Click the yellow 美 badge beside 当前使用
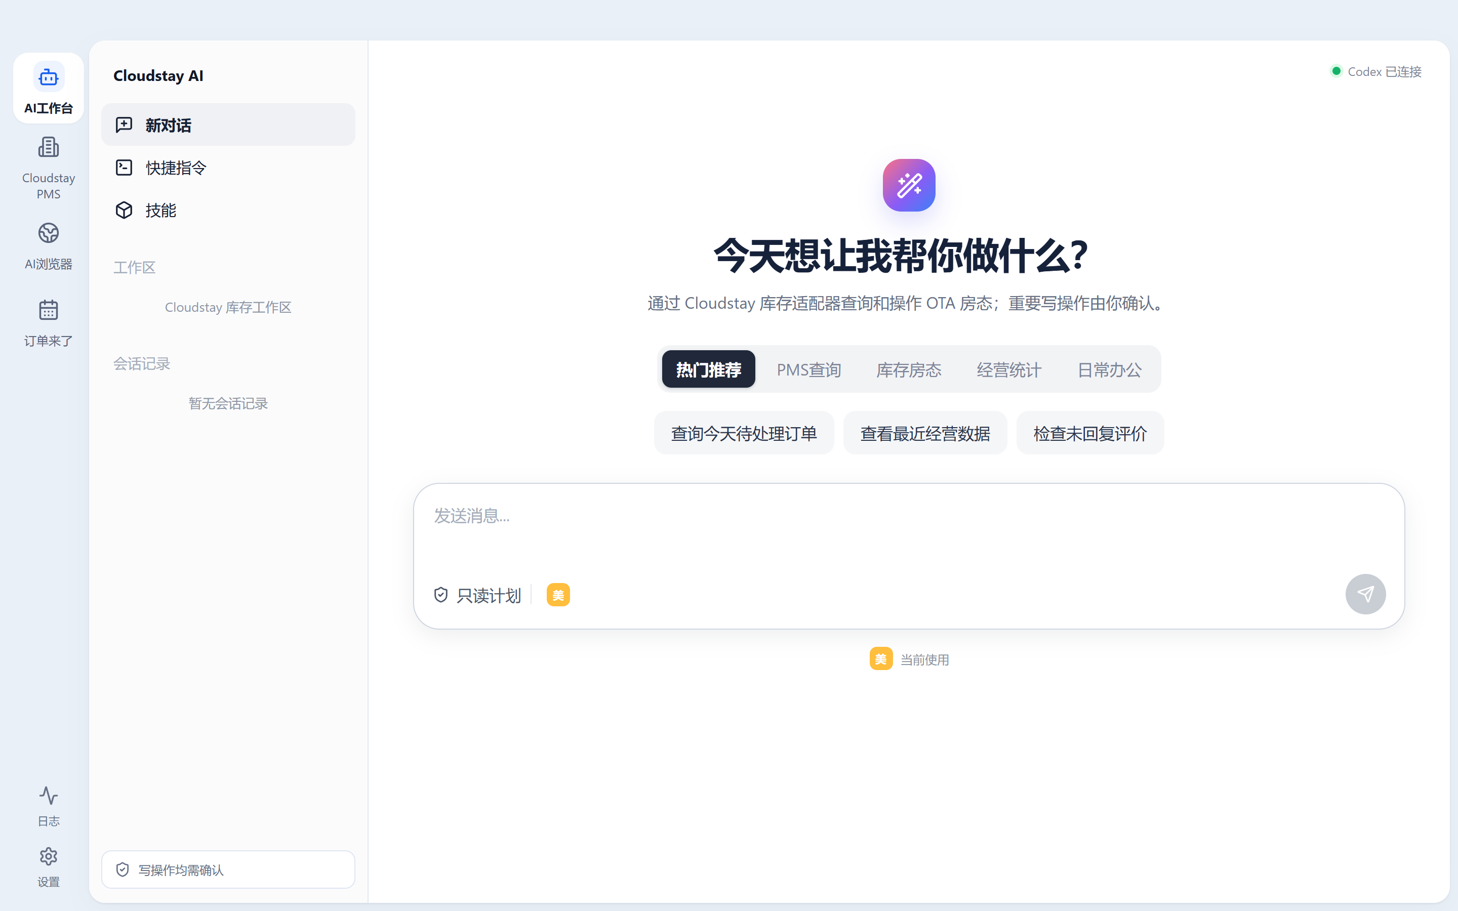The image size is (1458, 911). pyautogui.click(x=881, y=659)
